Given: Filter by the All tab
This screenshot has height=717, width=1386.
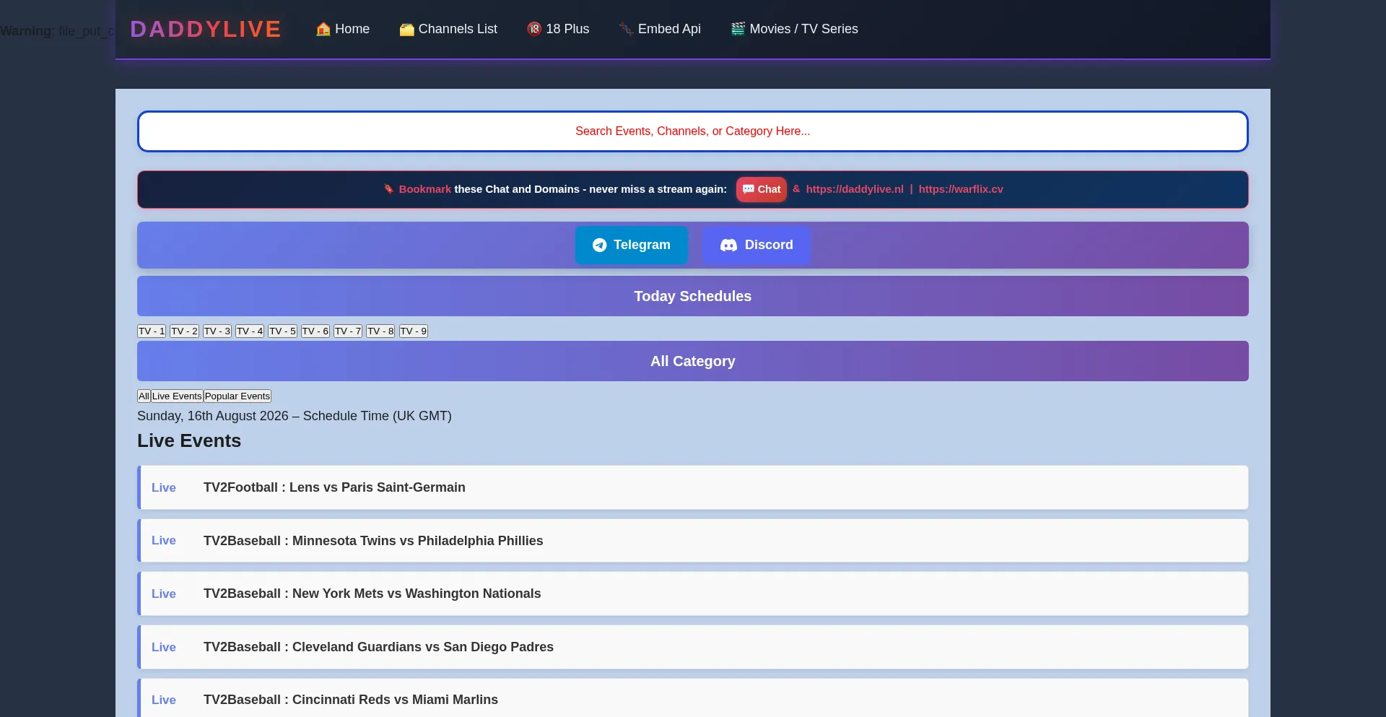Looking at the screenshot, I should pos(144,396).
